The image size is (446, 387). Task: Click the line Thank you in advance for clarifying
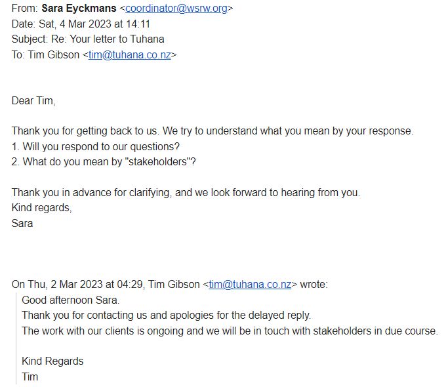(186, 193)
